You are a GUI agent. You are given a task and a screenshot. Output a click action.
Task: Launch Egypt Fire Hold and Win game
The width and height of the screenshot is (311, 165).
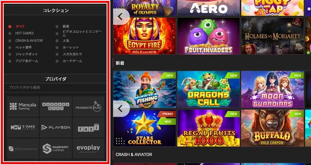[x=144, y=36]
